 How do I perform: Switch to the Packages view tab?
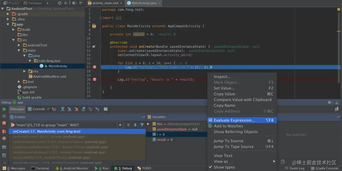coord(33,3)
